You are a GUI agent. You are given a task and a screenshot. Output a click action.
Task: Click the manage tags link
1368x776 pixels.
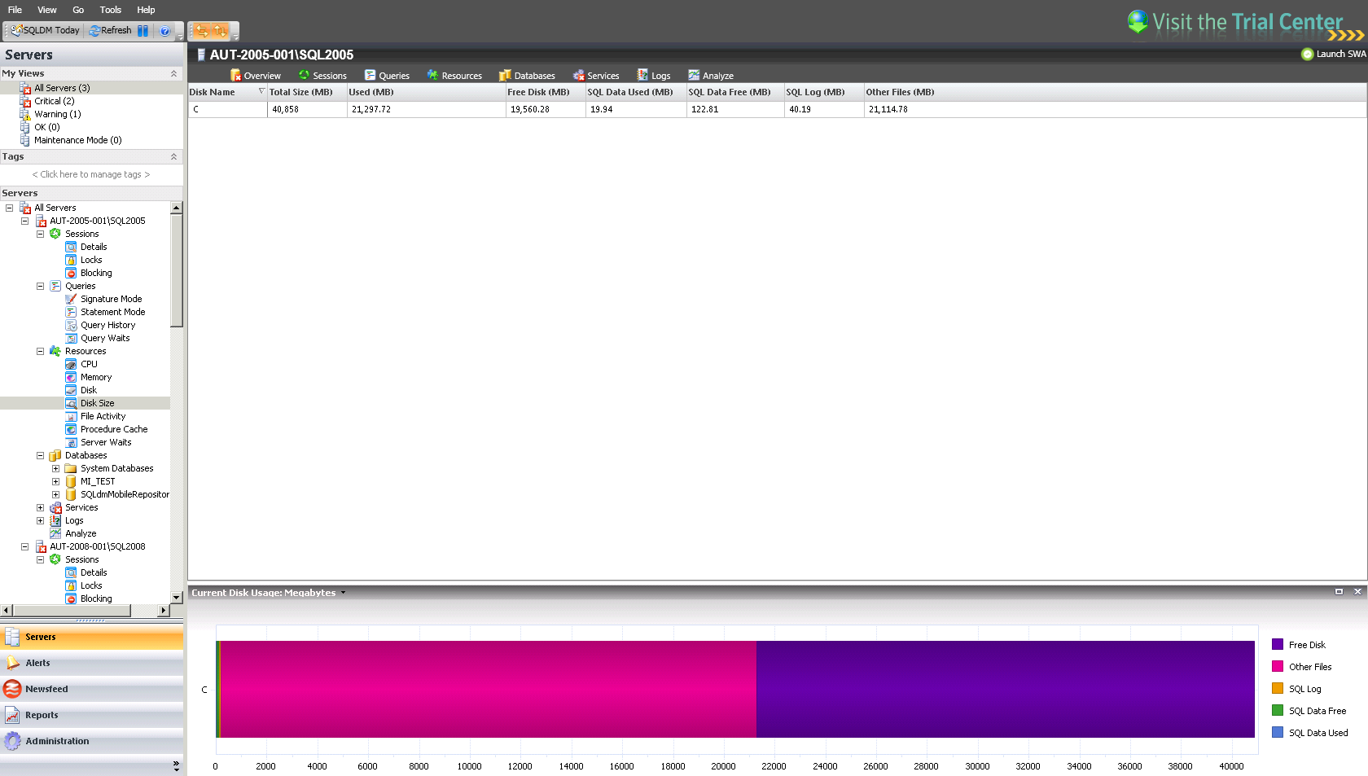(x=91, y=174)
